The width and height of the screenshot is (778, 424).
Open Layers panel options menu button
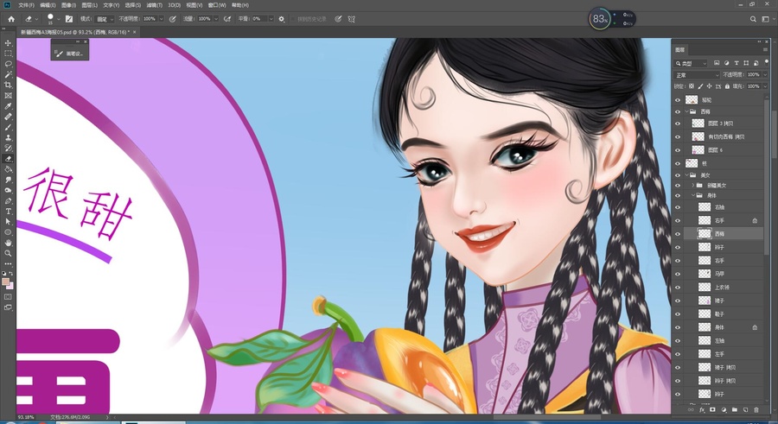click(766, 49)
